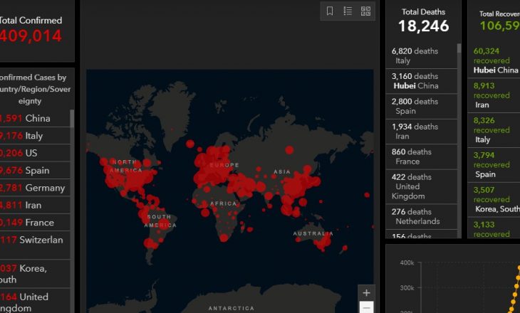Click the 276 deaths Netherlands entry

(421, 217)
